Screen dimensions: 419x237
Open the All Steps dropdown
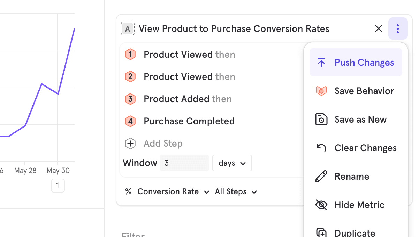(236, 192)
